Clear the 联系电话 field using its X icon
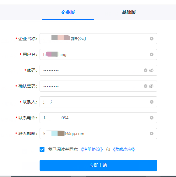 (151, 118)
